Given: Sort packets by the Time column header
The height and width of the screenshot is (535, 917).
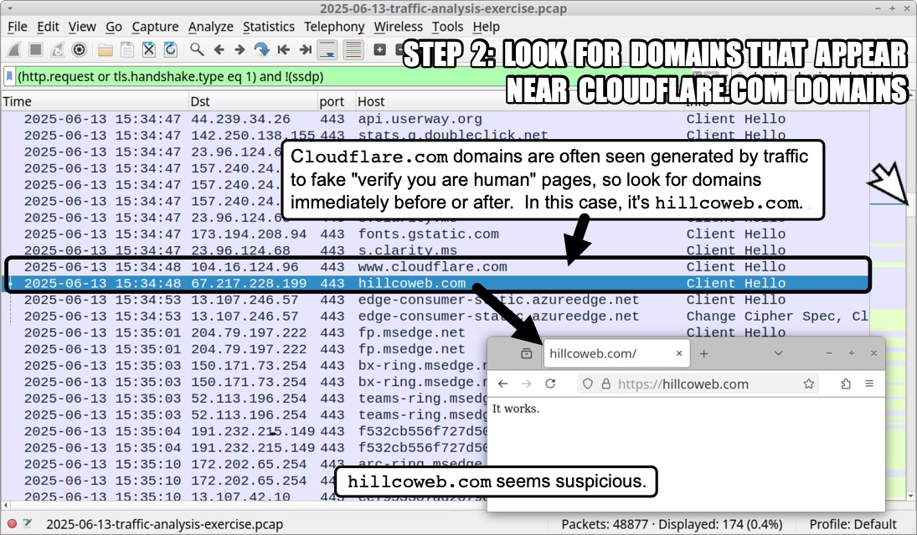Looking at the screenshot, I should [x=94, y=101].
